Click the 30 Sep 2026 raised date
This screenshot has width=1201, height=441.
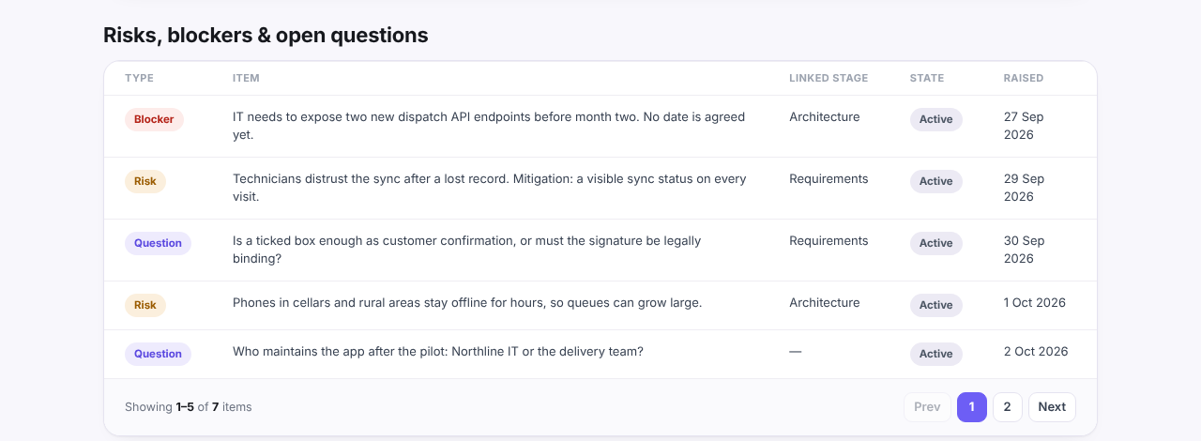pos(1024,250)
